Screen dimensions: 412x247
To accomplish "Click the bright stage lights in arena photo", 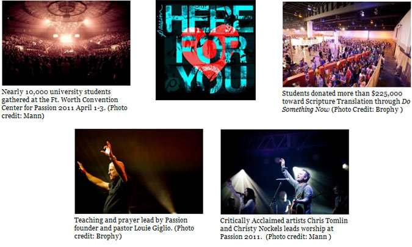I will click(66, 38).
